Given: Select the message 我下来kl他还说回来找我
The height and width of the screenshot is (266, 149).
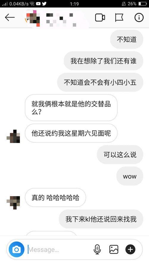Looking at the screenshot, I should [x=101, y=219].
